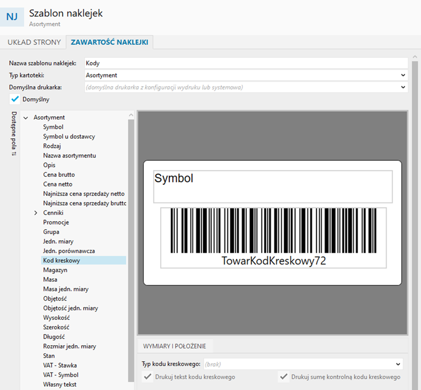Viewport: 421px width, 390px height.
Task: Select the Stan field
Action: (49, 356)
